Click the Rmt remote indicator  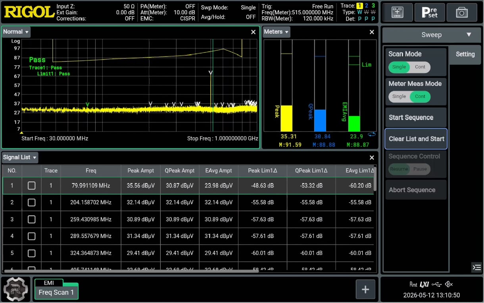(x=413, y=284)
